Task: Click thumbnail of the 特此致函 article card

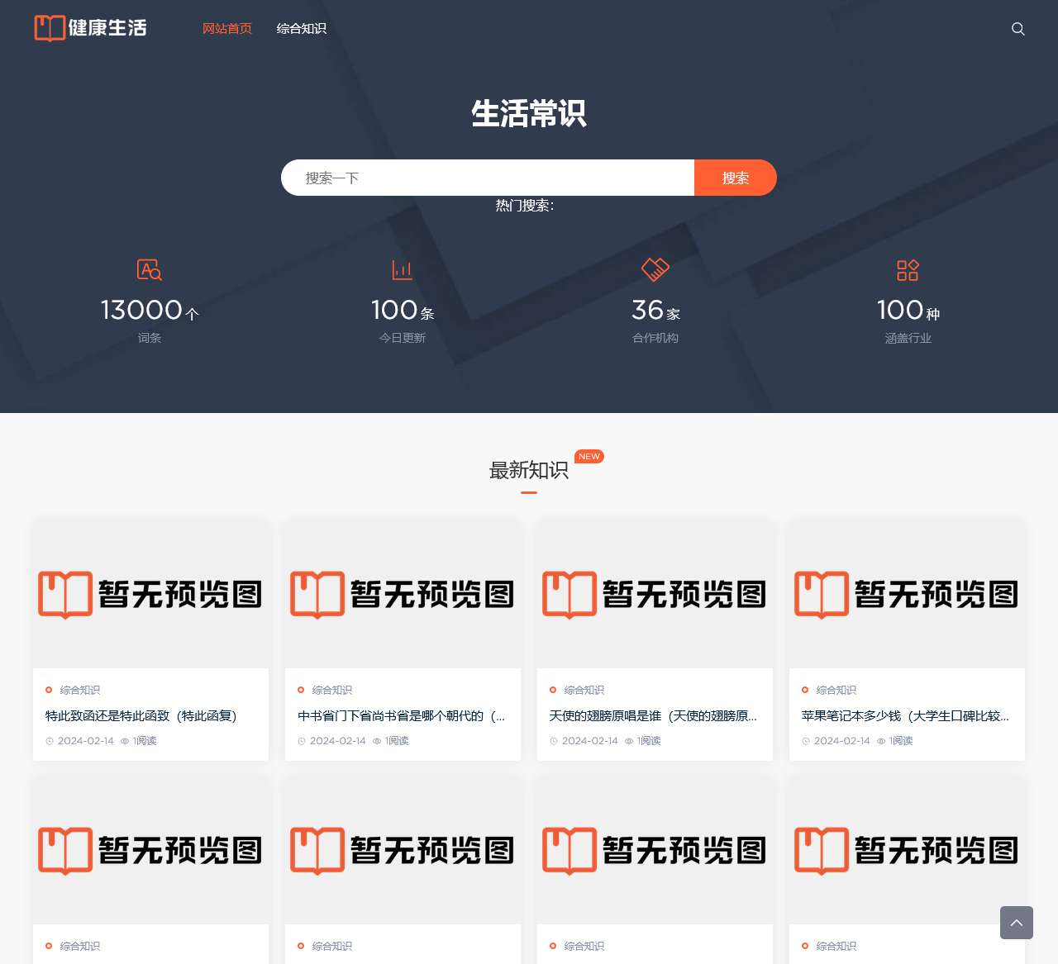Action: [150, 594]
